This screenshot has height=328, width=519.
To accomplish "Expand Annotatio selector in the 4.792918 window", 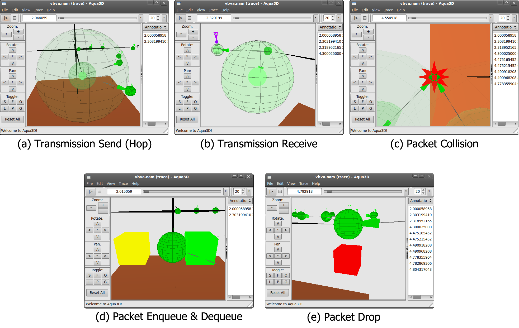I will [x=421, y=201].
